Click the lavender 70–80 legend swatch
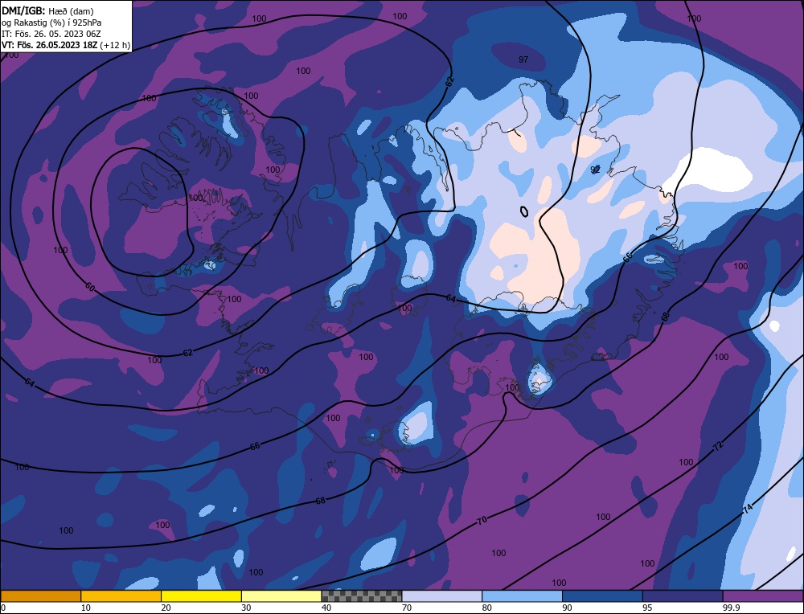804x614 pixels. tap(442, 596)
